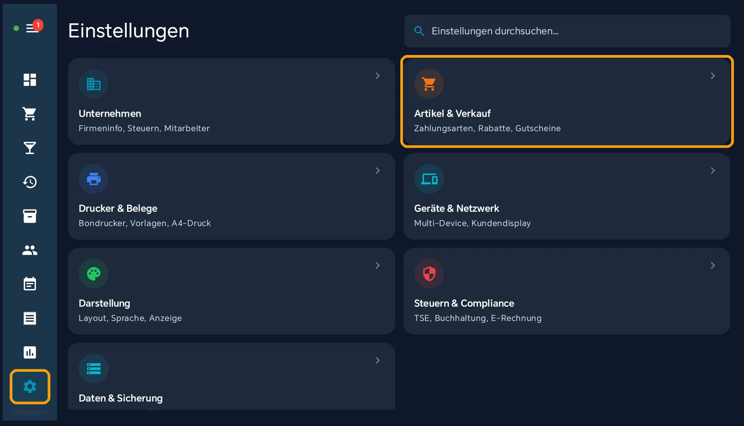744x426 pixels.
Task: Open the receipt list icon in sidebar
Action: [x=30, y=318]
